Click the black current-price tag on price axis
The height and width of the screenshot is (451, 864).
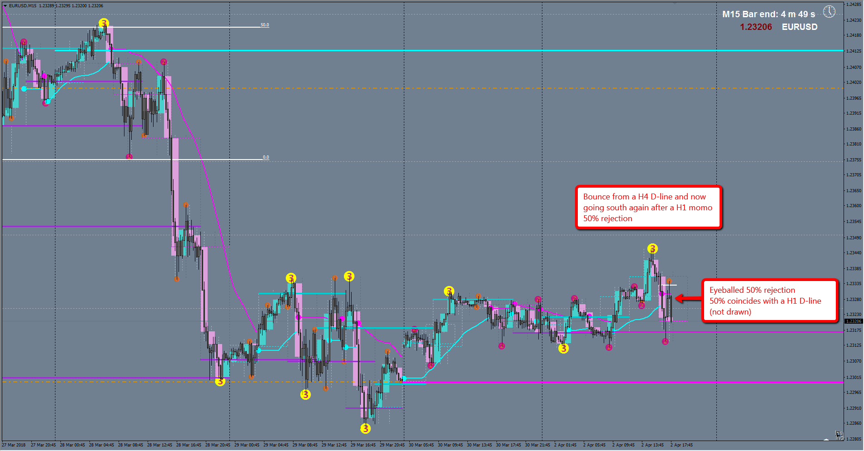coord(853,321)
